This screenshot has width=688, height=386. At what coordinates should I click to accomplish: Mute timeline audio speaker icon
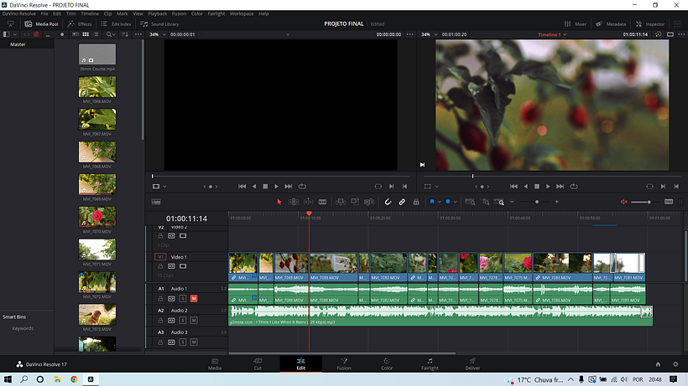pyautogui.click(x=624, y=202)
